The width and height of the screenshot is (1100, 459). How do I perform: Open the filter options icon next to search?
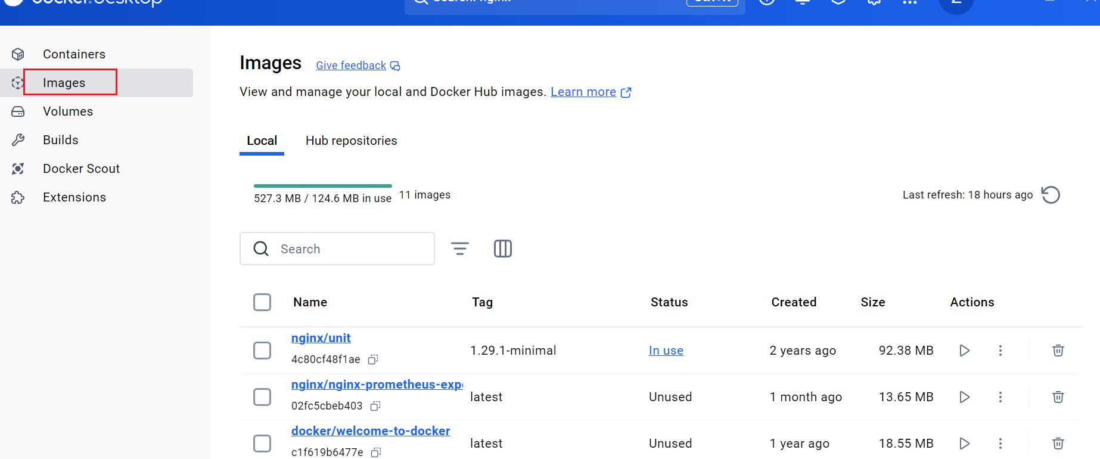coord(460,249)
